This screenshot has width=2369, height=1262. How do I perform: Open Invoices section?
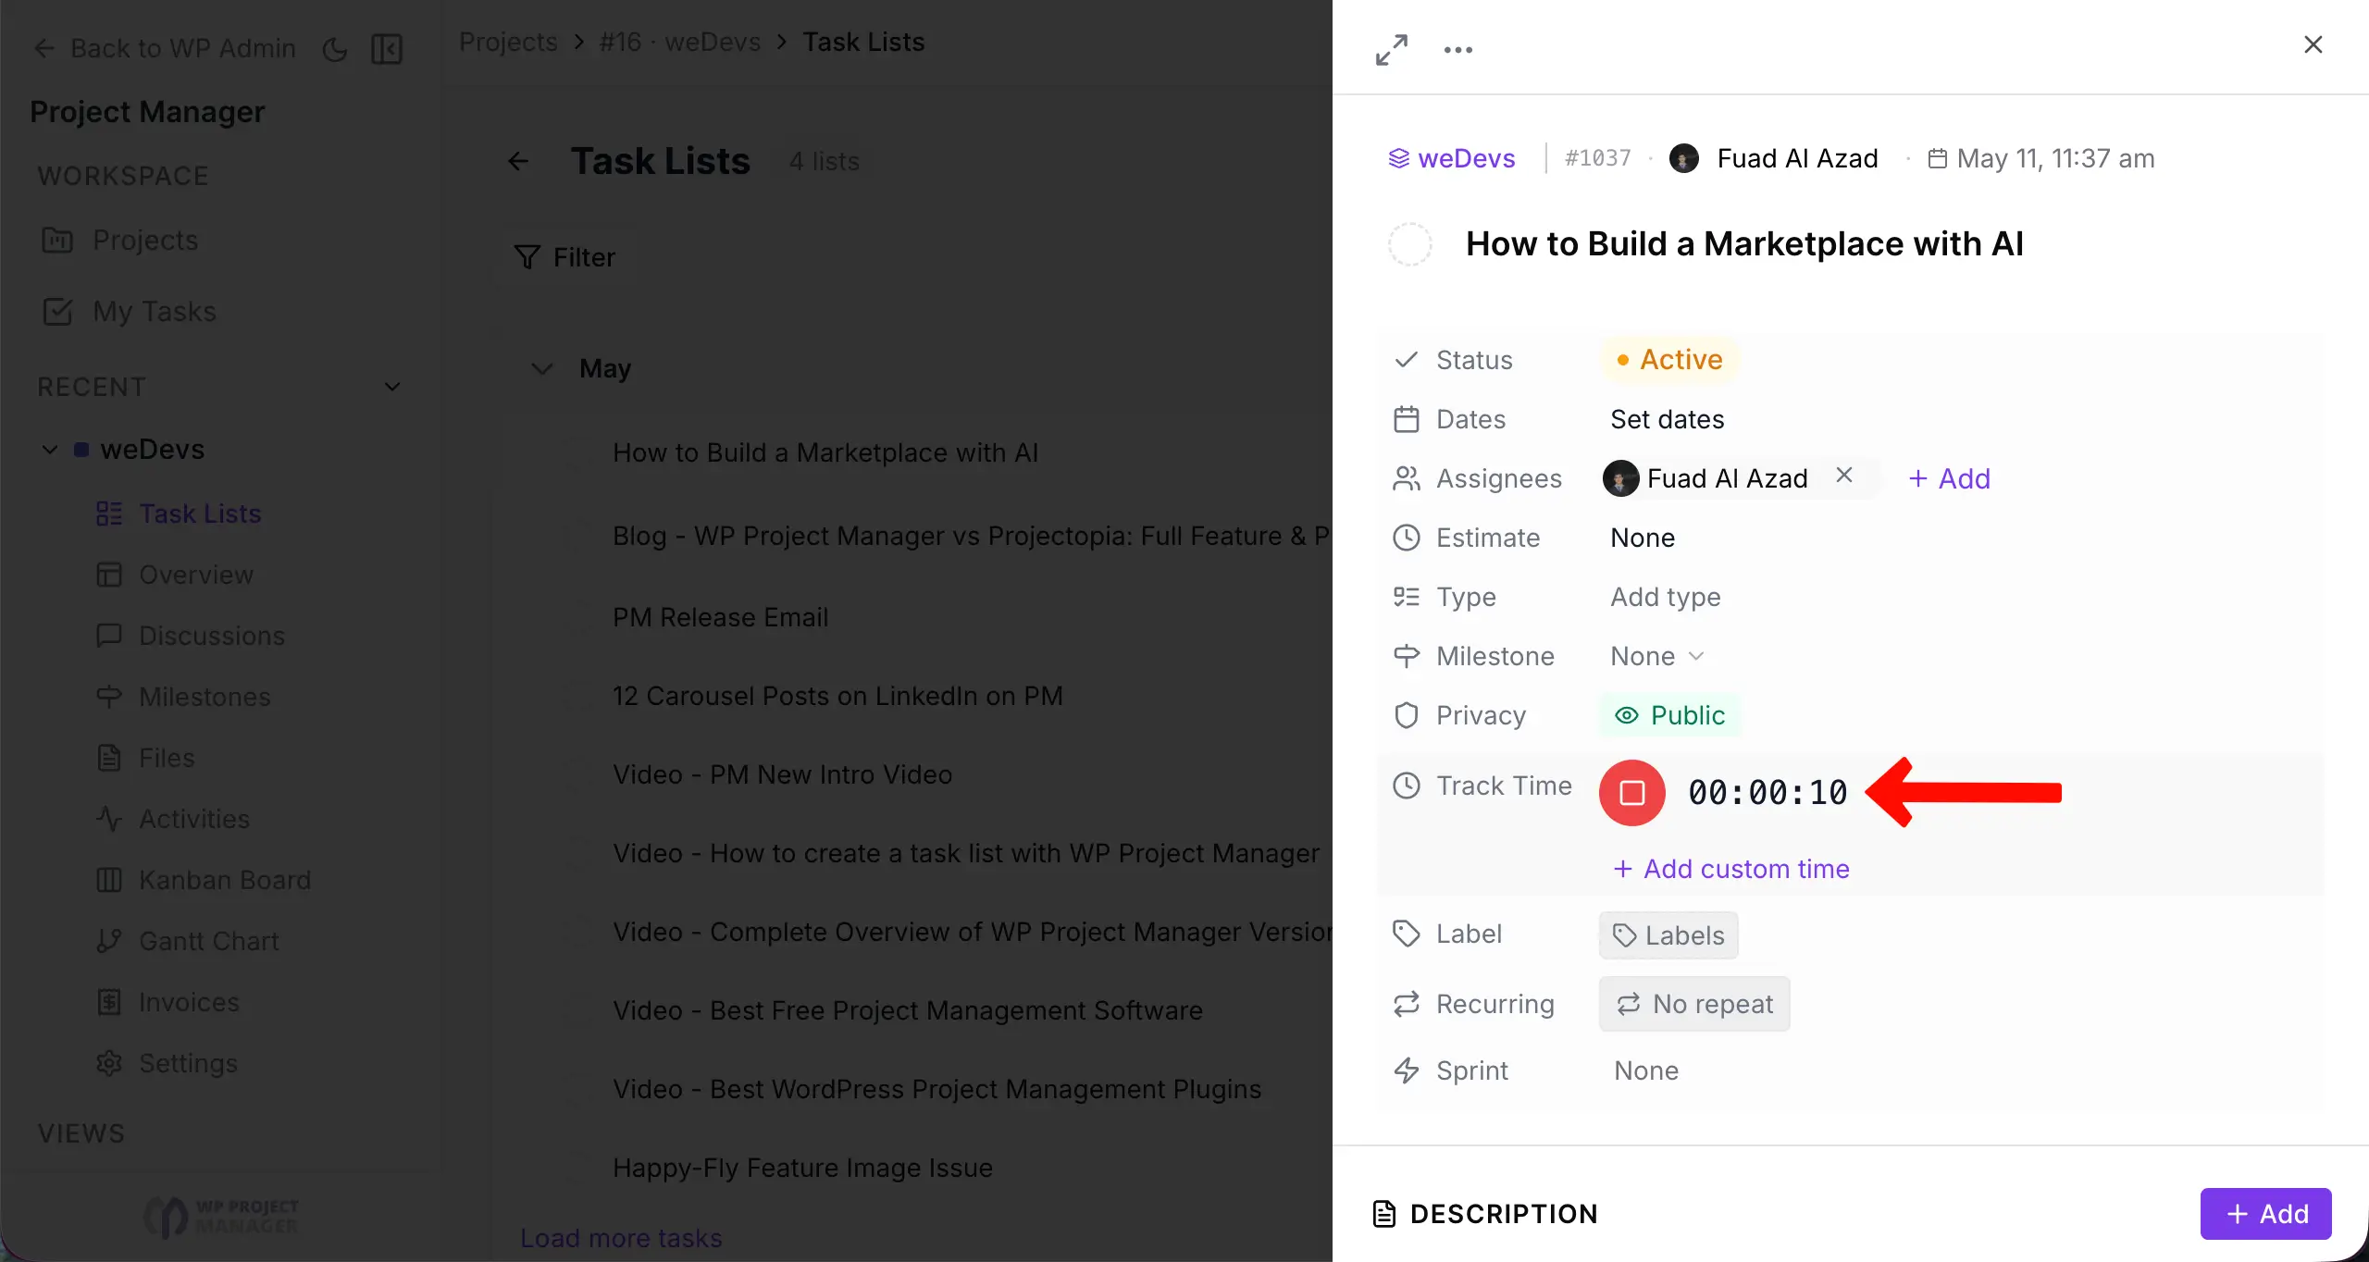click(x=167, y=1002)
